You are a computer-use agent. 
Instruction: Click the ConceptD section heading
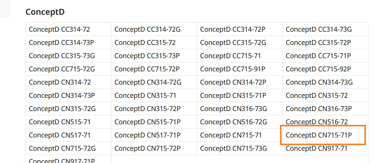coord(45,12)
